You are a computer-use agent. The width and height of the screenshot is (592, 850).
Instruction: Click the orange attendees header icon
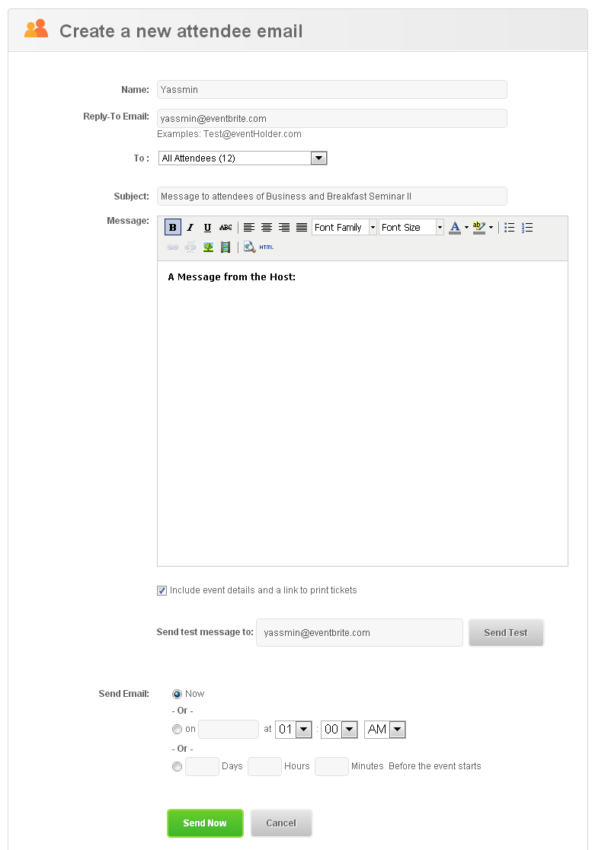tap(37, 29)
